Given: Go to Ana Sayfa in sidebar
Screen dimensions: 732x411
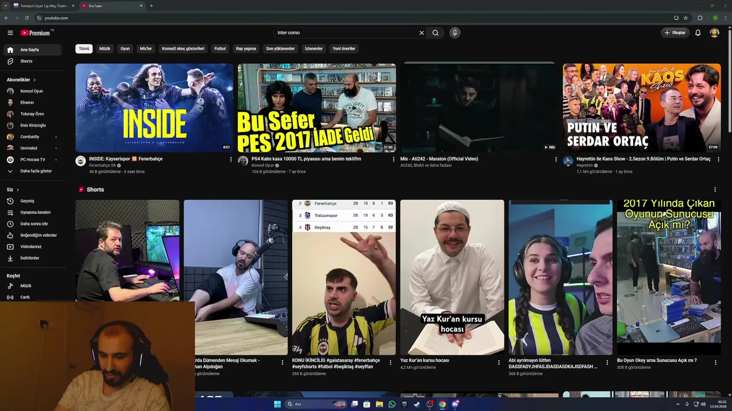Looking at the screenshot, I should 32,50.
